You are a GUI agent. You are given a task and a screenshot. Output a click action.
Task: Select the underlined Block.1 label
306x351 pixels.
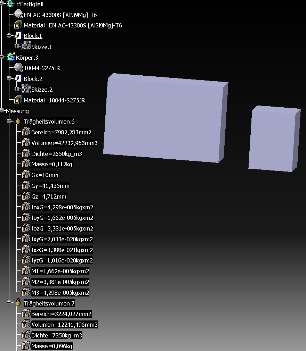click(x=33, y=36)
